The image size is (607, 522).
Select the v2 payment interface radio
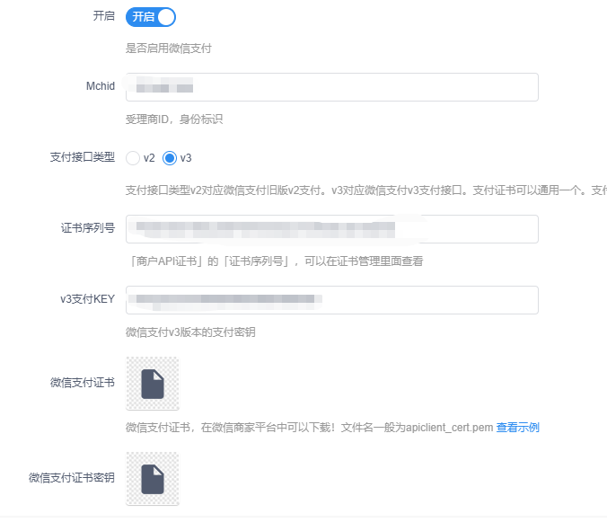(x=134, y=158)
